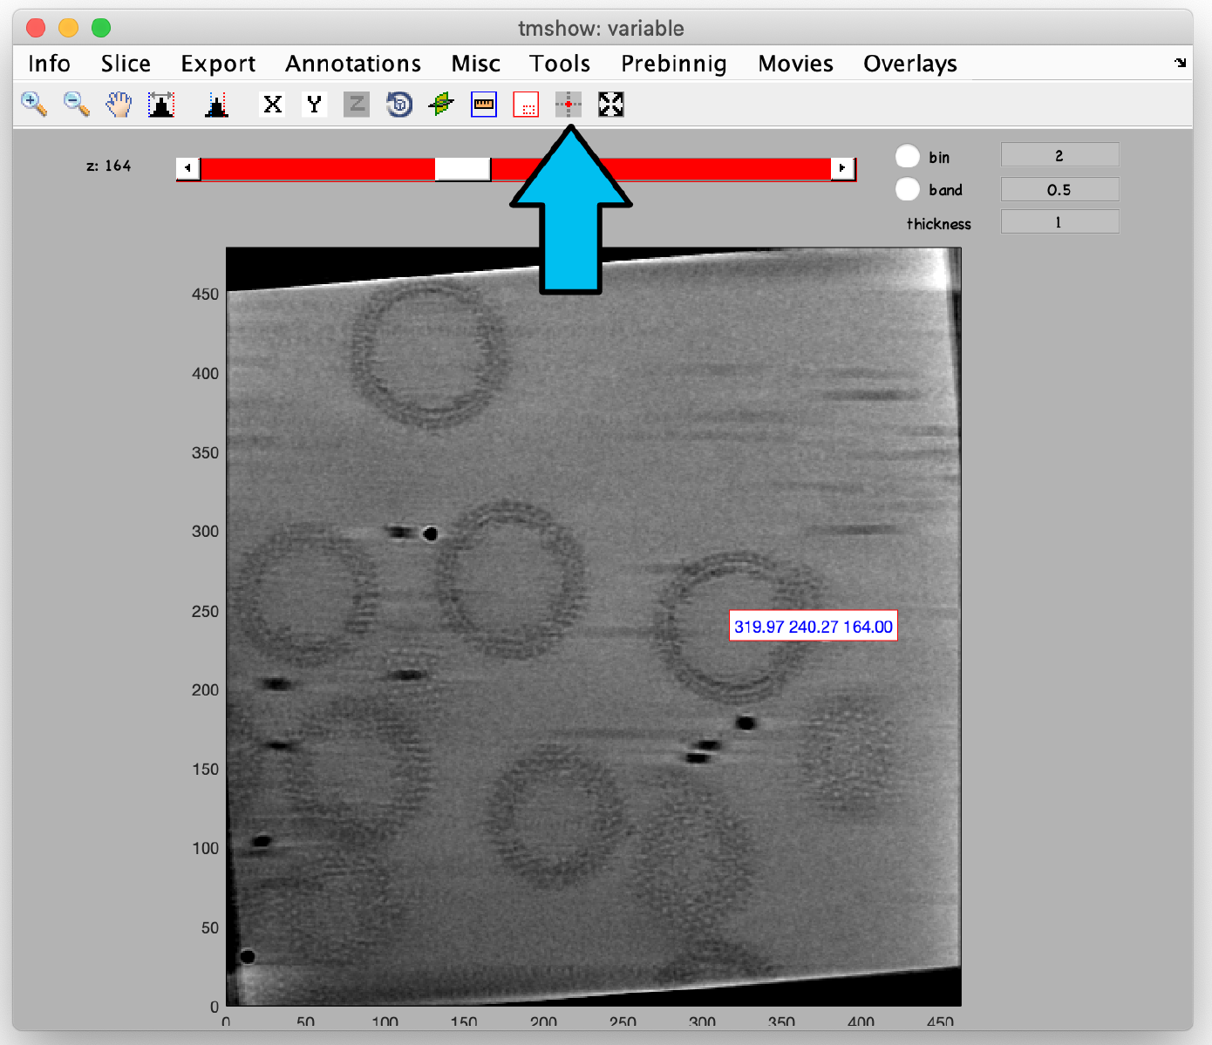1212x1045 pixels.
Task: Click the left arrow of the slice slider
Action: tap(187, 168)
